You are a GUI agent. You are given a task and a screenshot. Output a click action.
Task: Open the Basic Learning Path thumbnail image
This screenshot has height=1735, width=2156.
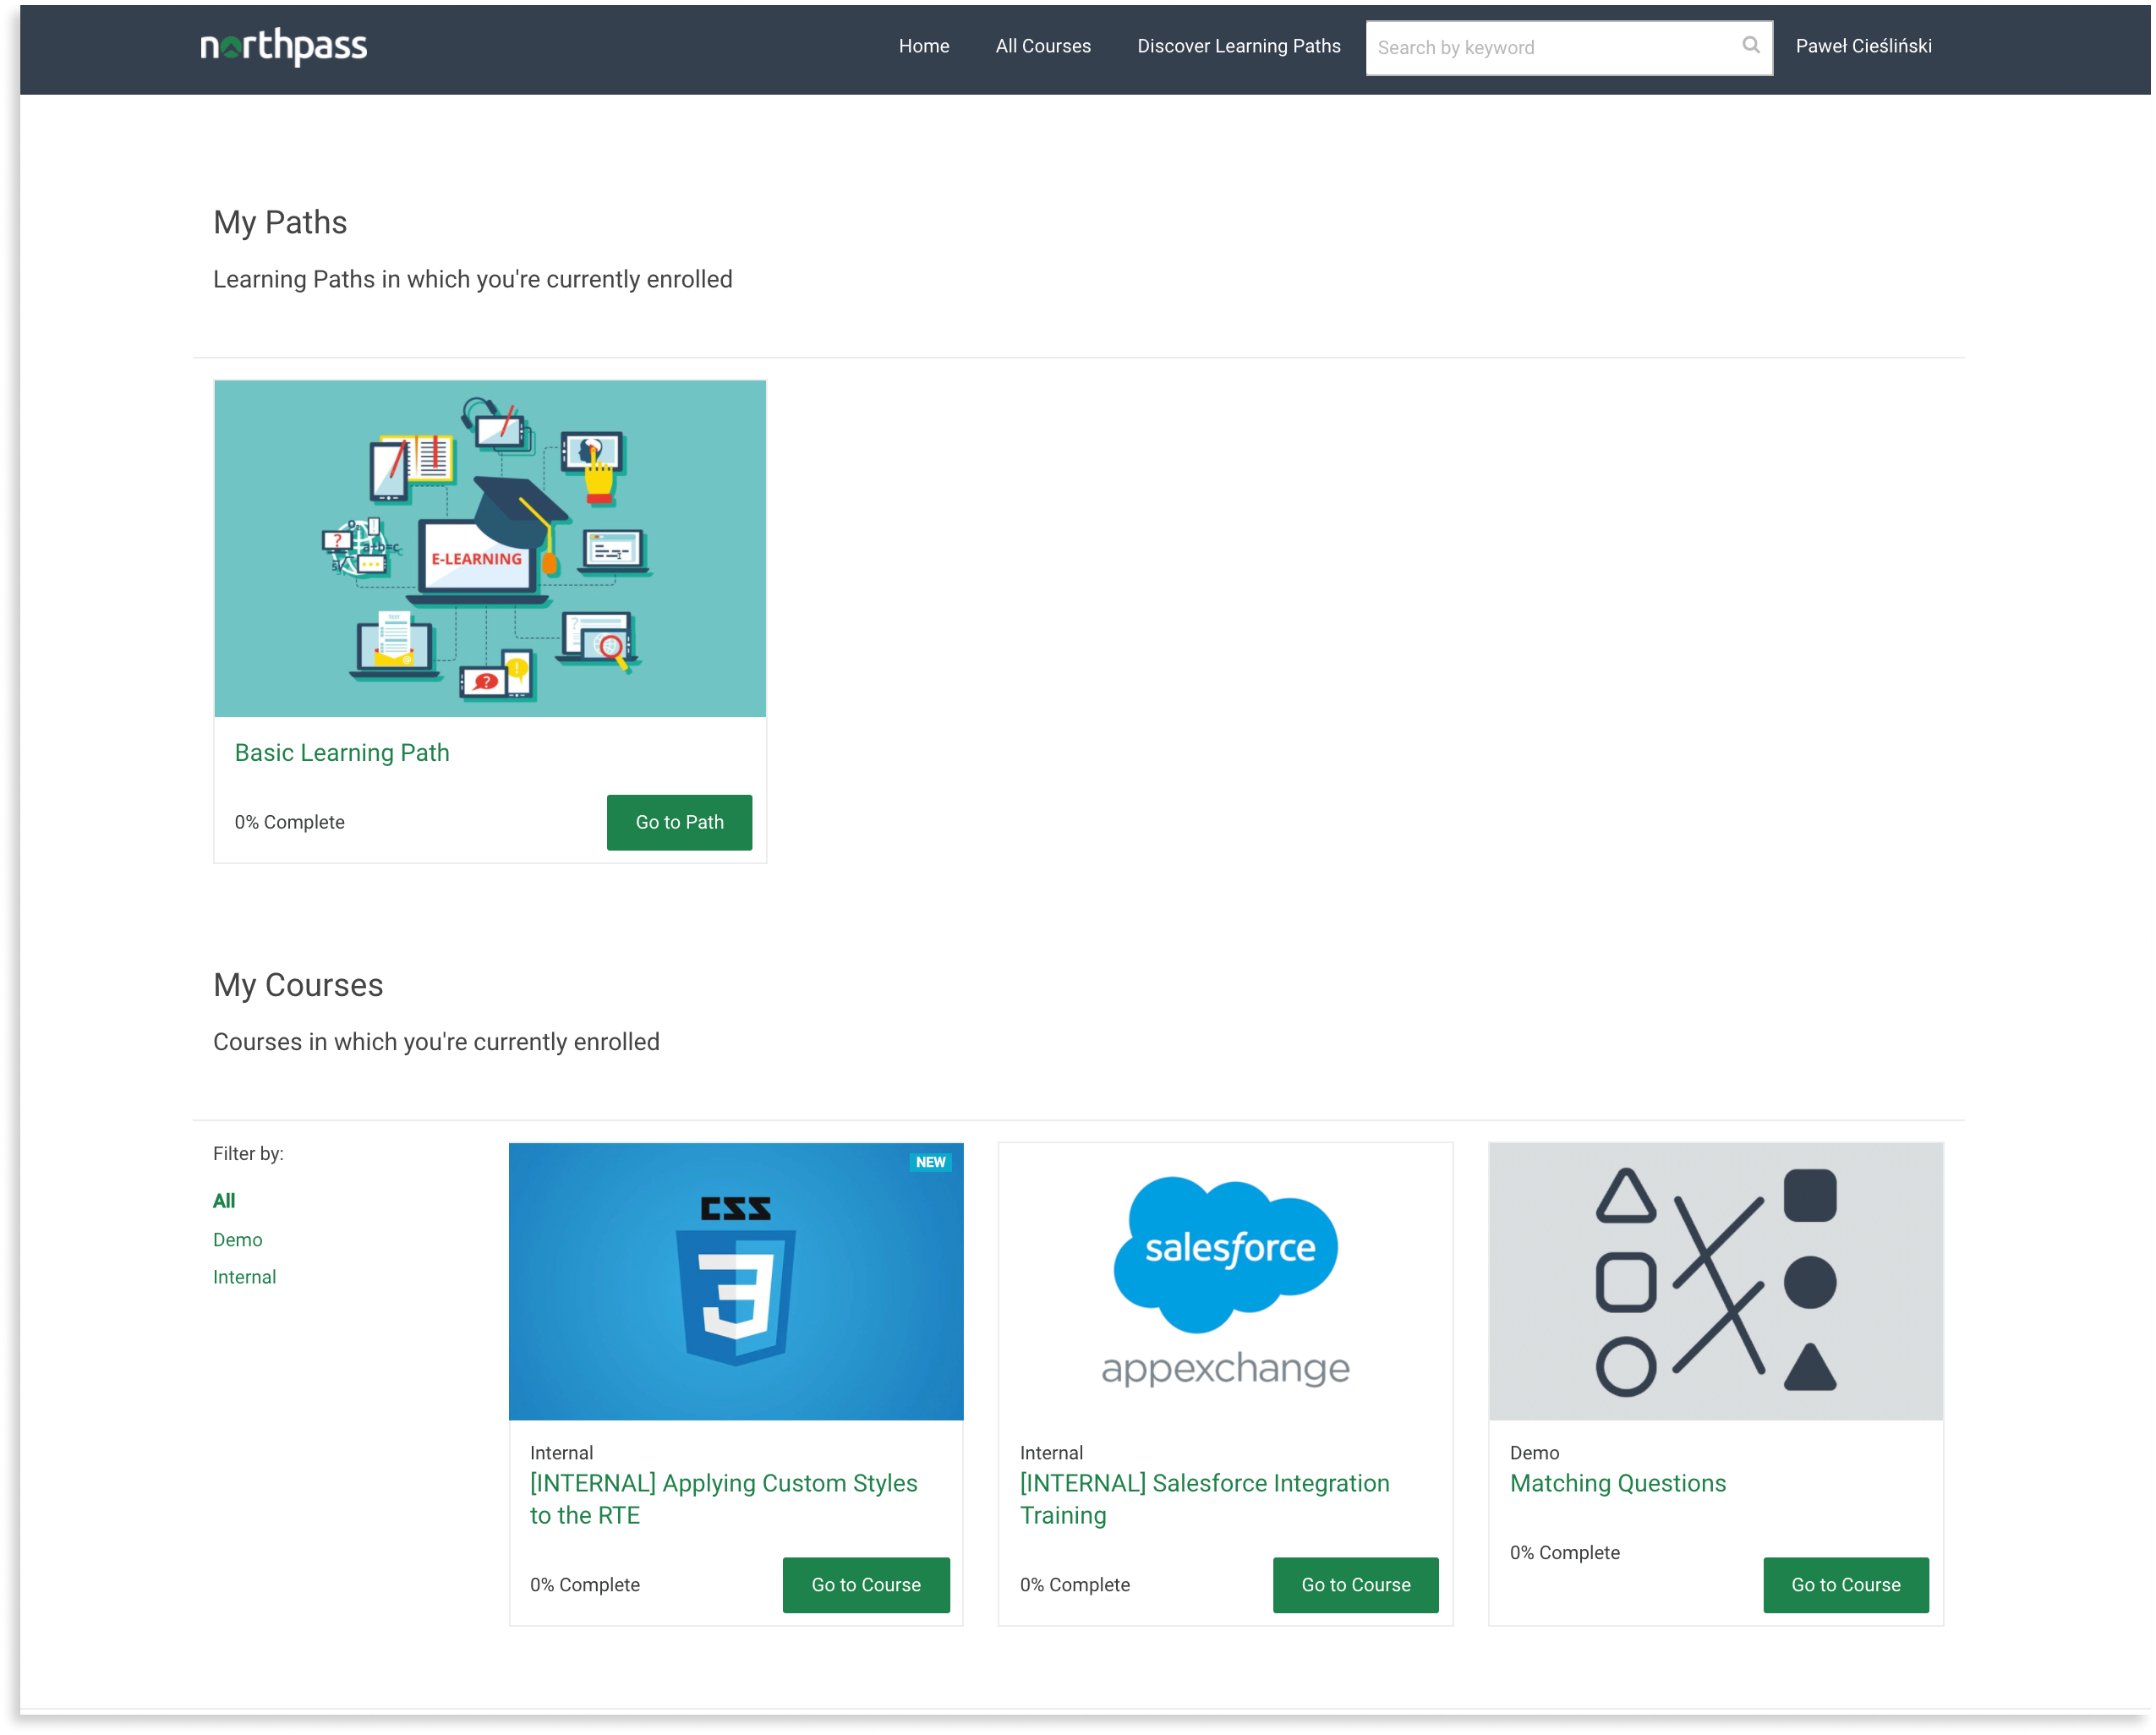point(490,548)
